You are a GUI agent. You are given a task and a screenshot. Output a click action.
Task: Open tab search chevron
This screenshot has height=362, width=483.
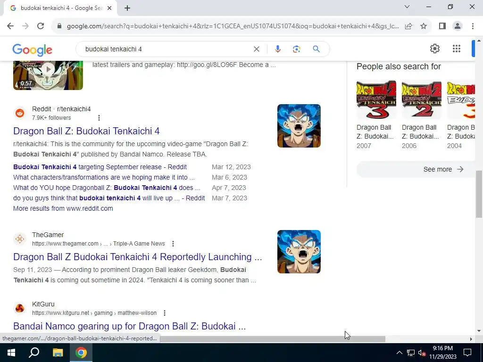407,7
